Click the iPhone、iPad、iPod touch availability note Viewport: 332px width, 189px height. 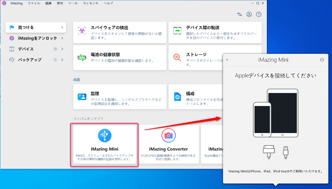tap(276, 171)
